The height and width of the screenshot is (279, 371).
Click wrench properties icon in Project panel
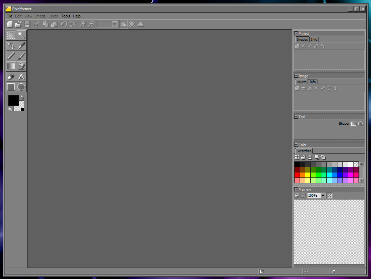point(310,46)
